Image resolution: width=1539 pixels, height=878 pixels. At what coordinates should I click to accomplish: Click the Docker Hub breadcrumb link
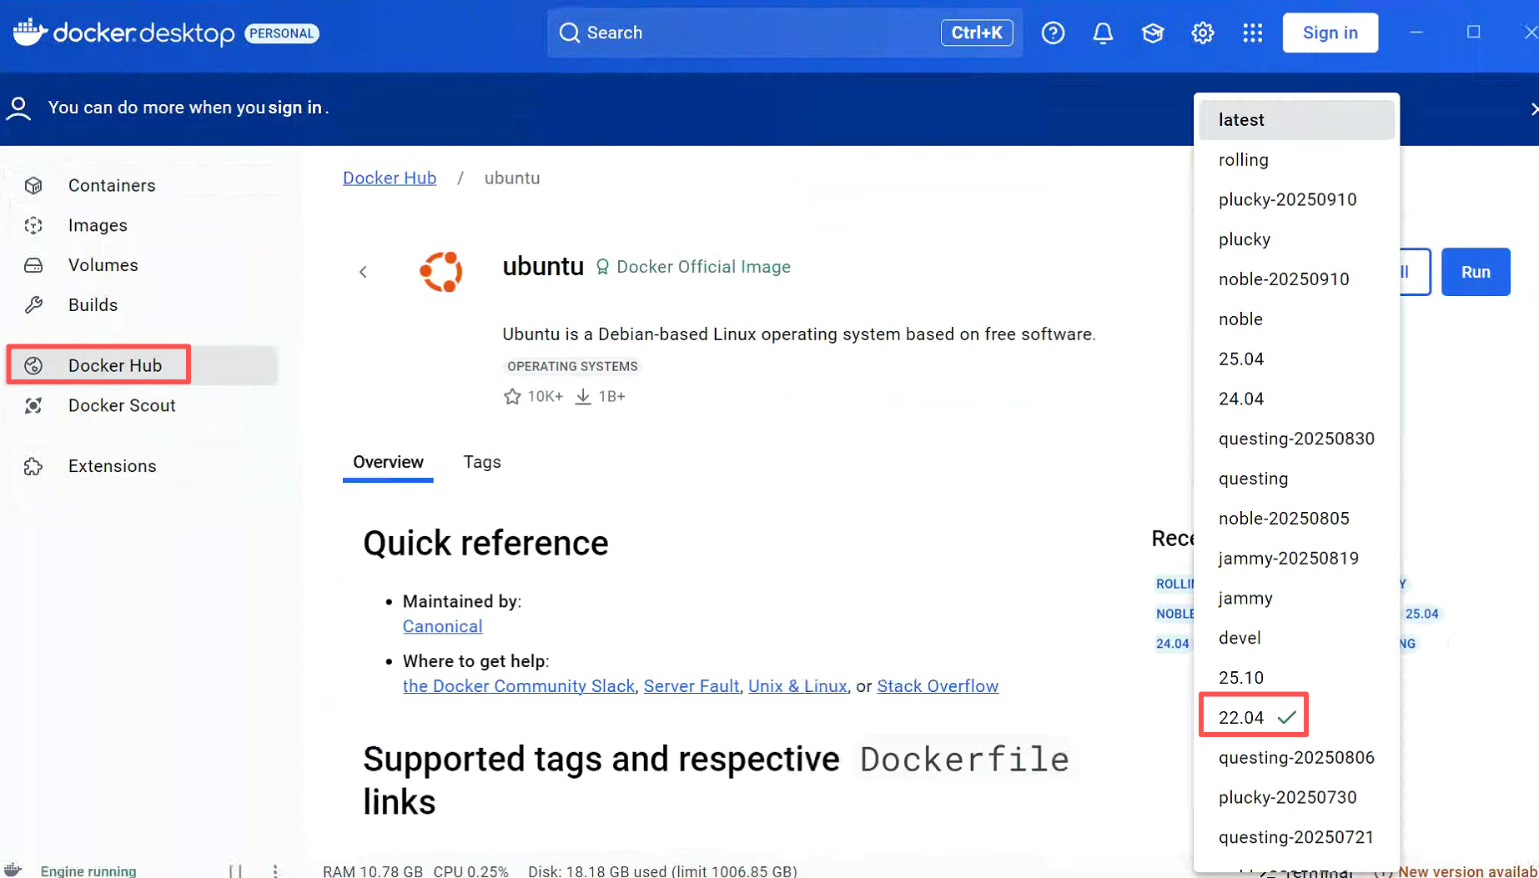390,178
